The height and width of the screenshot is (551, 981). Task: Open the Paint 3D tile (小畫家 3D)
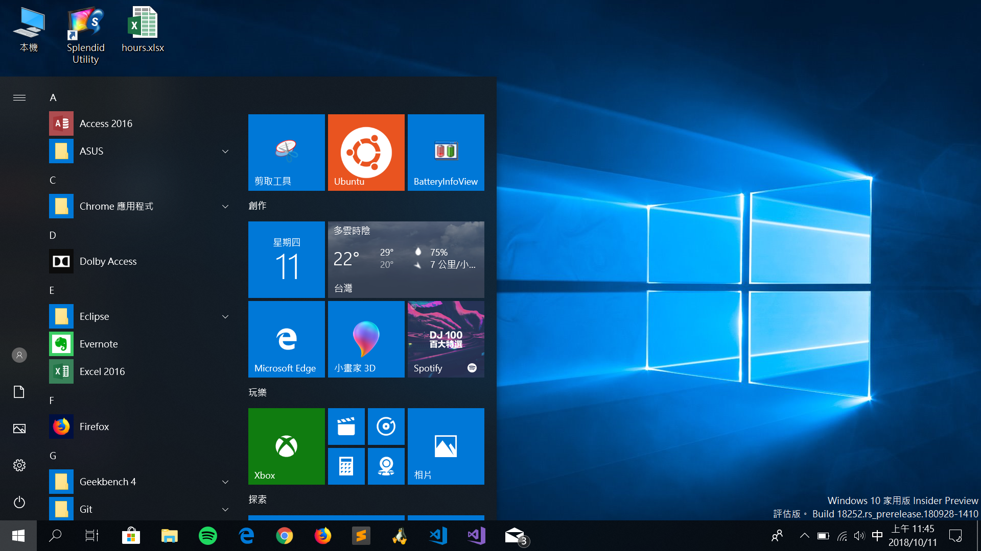(366, 339)
